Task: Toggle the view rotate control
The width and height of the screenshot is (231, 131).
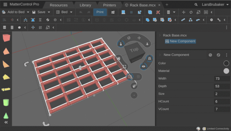Action: (x=129, y=38)
